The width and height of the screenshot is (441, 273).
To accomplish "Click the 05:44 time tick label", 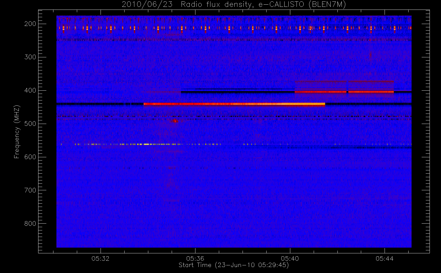I will [x=385, y=259].
